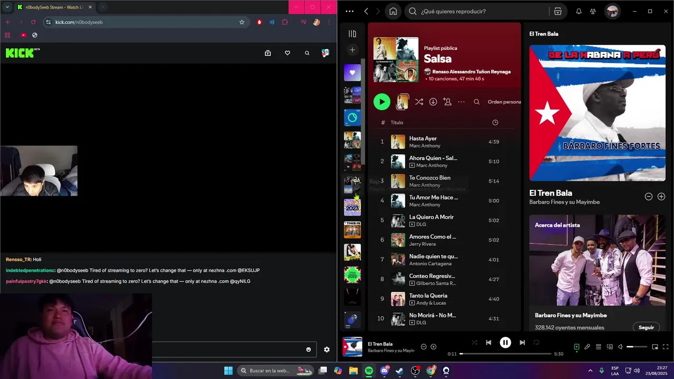
Task: Open Chrome extensions puzzle icon
Action: click(x=285, y=22)
